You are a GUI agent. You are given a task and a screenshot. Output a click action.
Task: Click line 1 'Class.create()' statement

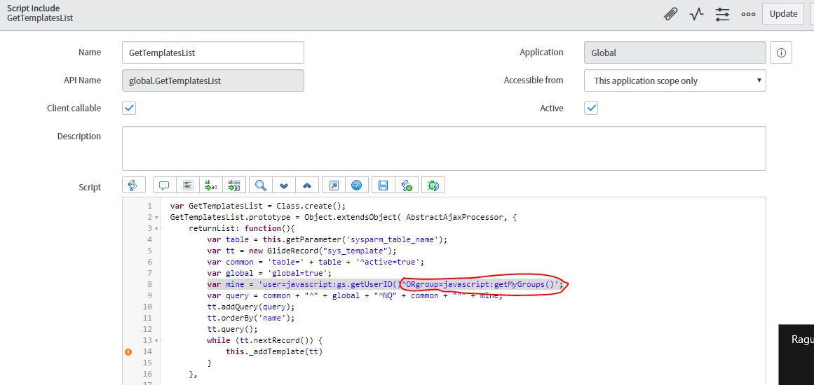[257, 206]
